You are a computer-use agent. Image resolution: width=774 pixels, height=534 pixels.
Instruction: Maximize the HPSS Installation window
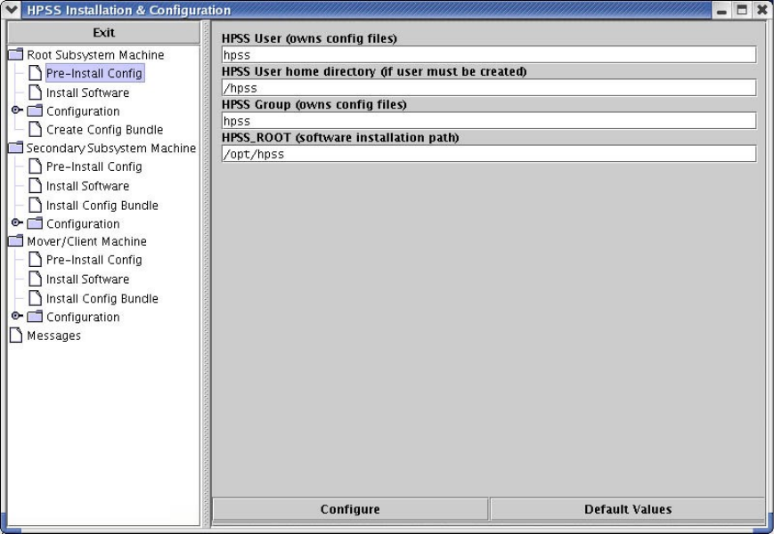click(742, 10)
